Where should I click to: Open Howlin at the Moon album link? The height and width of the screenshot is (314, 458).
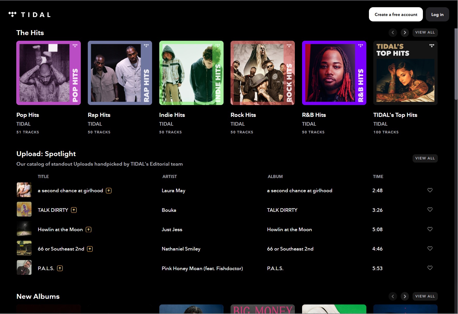tap(289, 229)
